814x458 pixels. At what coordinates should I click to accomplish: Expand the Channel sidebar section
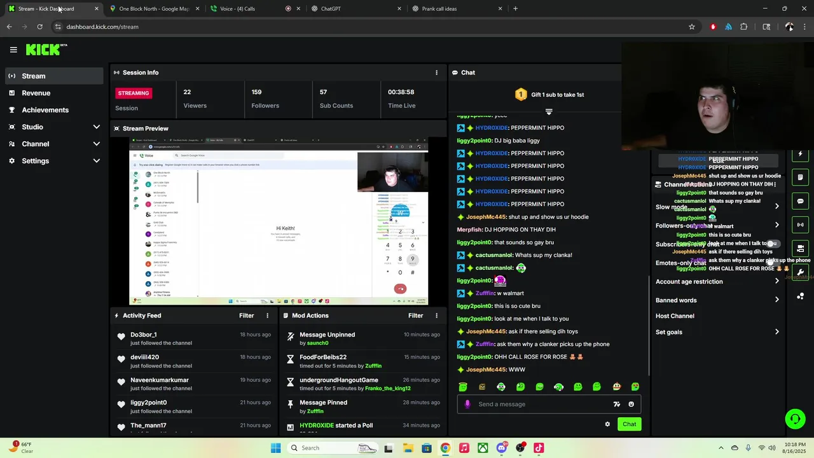[97, 144]
